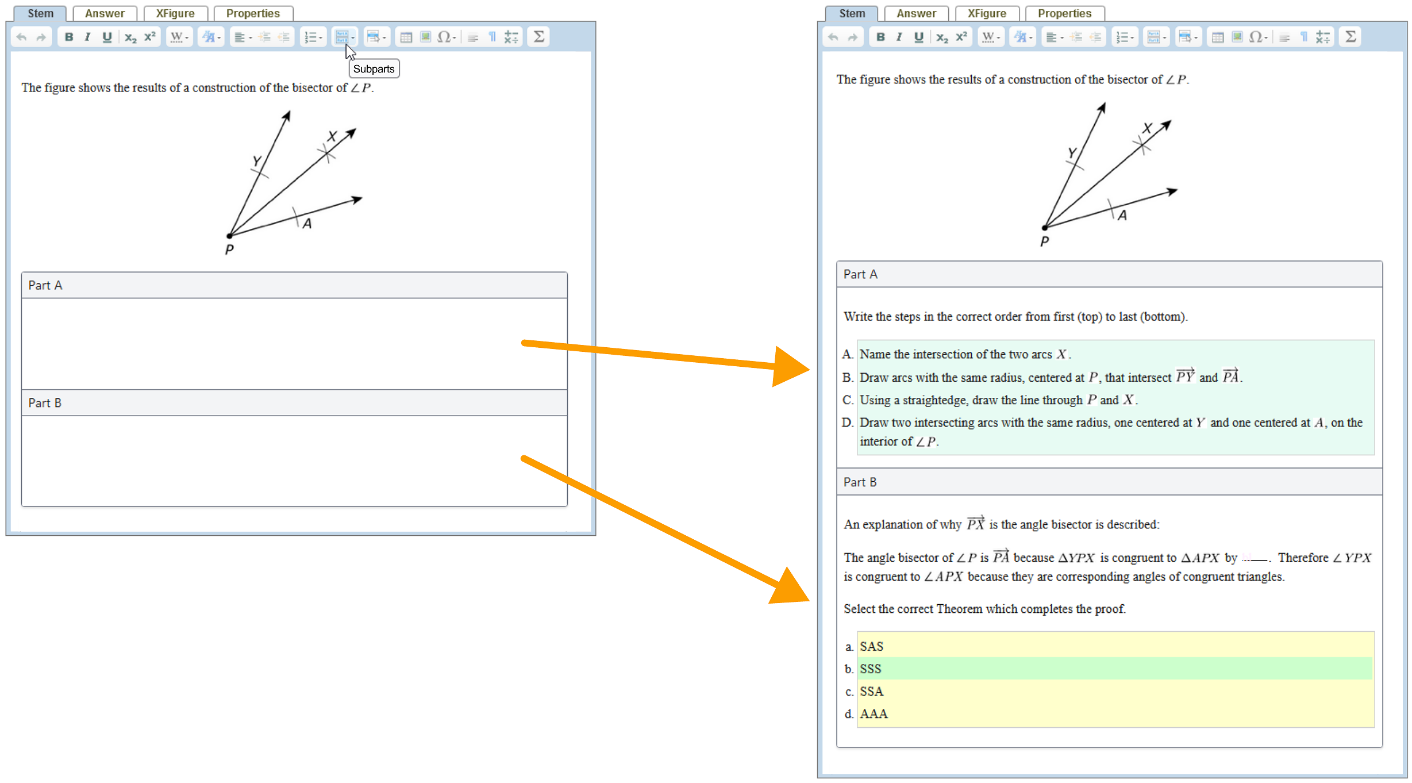The height and width of the screenshot is (783, 1412).
Task: Insert an image in the left editor
Action: click(x=425, y=37)
